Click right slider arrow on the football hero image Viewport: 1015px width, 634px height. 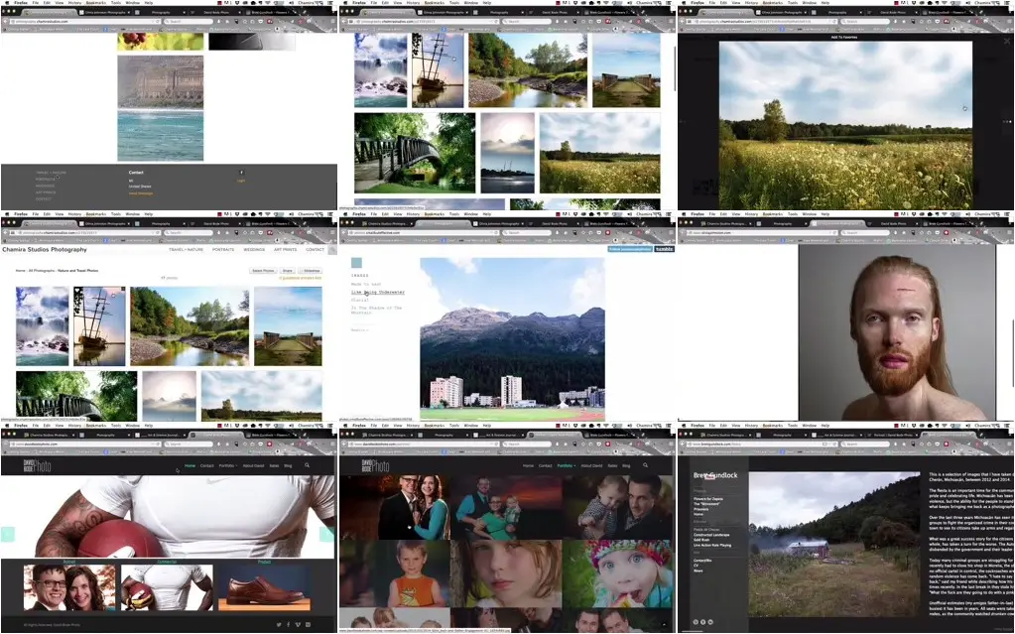[x=327, y=534]
